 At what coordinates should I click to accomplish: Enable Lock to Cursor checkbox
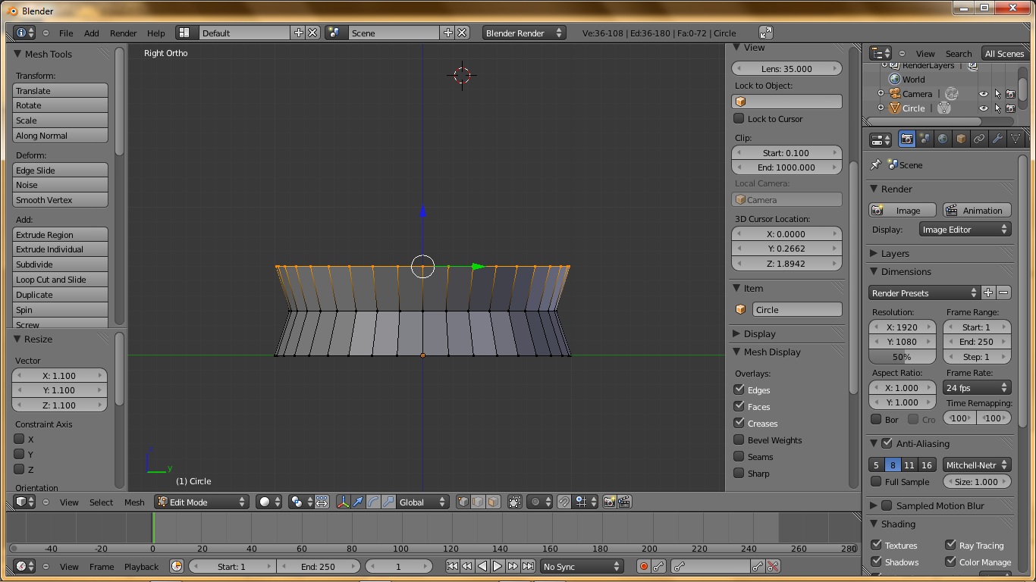739,118
